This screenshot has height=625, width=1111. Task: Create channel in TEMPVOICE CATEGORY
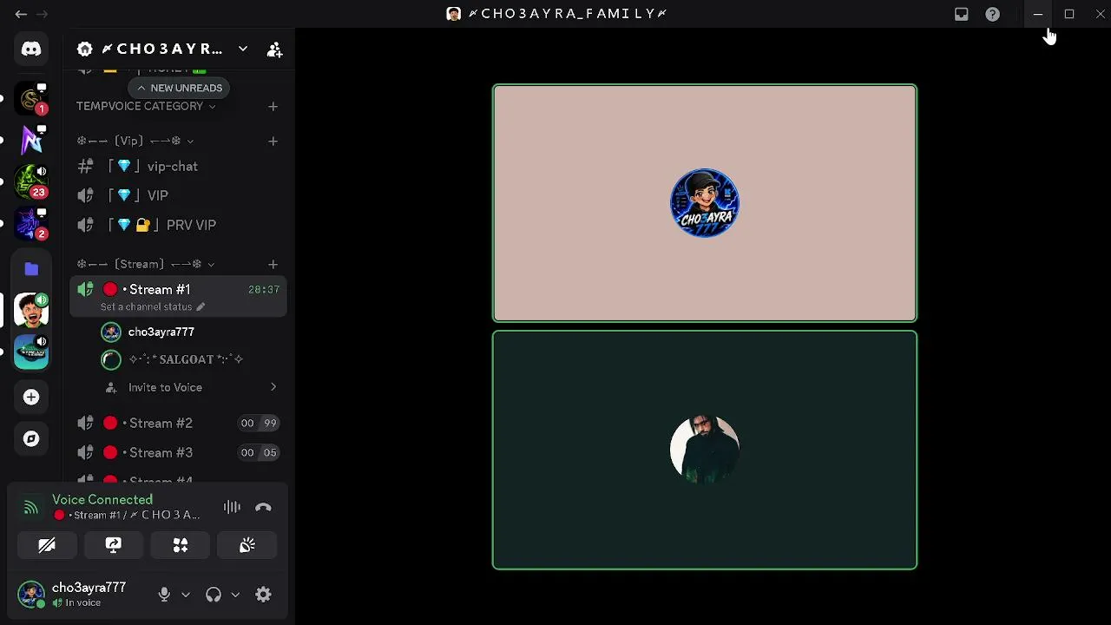pyautogui.click(x=273, y=106)
